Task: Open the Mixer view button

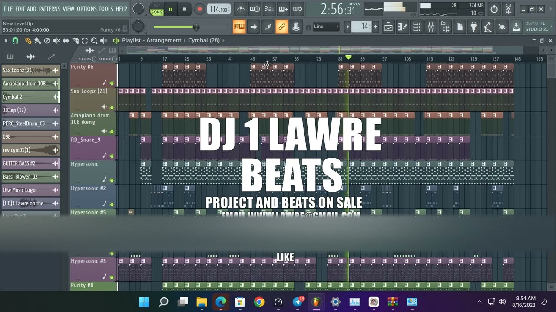Action: pyautogui.click(x=431, y=27)
